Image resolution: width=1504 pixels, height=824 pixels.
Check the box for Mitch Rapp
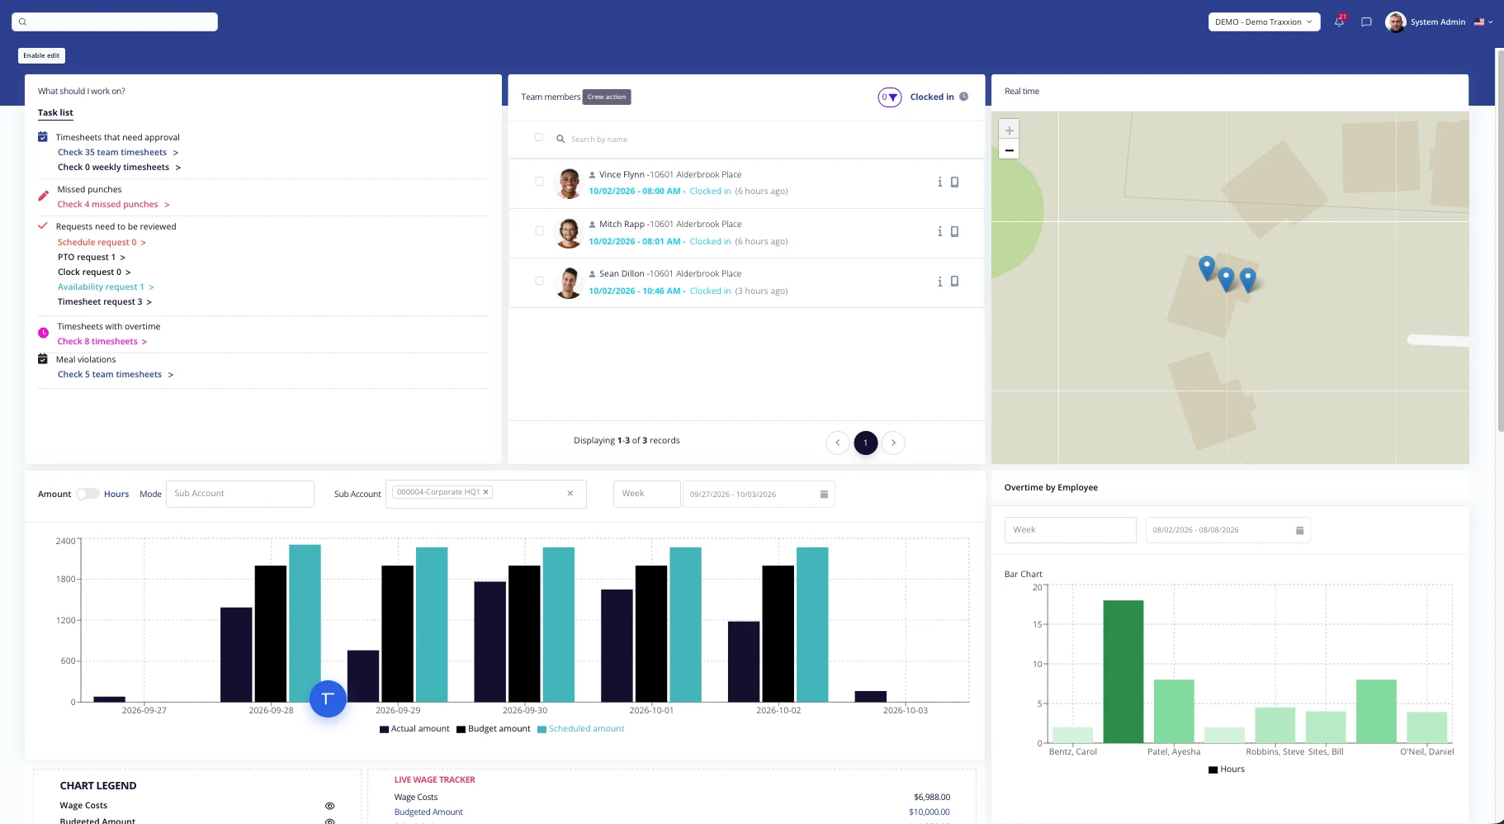tap(539, 231)
